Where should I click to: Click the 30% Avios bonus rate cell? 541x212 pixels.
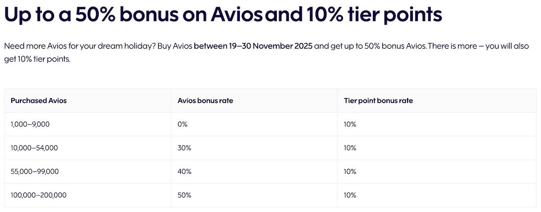[184, 148]
